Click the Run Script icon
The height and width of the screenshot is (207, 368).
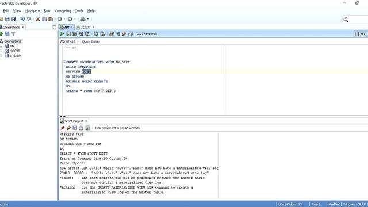coord(68,34)
